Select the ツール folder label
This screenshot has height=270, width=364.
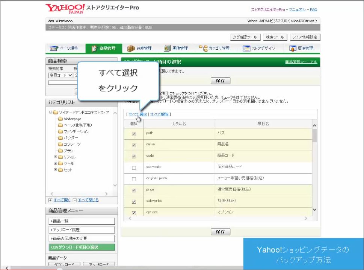(69, 163)
